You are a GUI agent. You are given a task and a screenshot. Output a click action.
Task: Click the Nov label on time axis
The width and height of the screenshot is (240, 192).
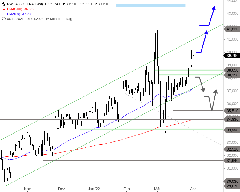(x=27, y=189)
